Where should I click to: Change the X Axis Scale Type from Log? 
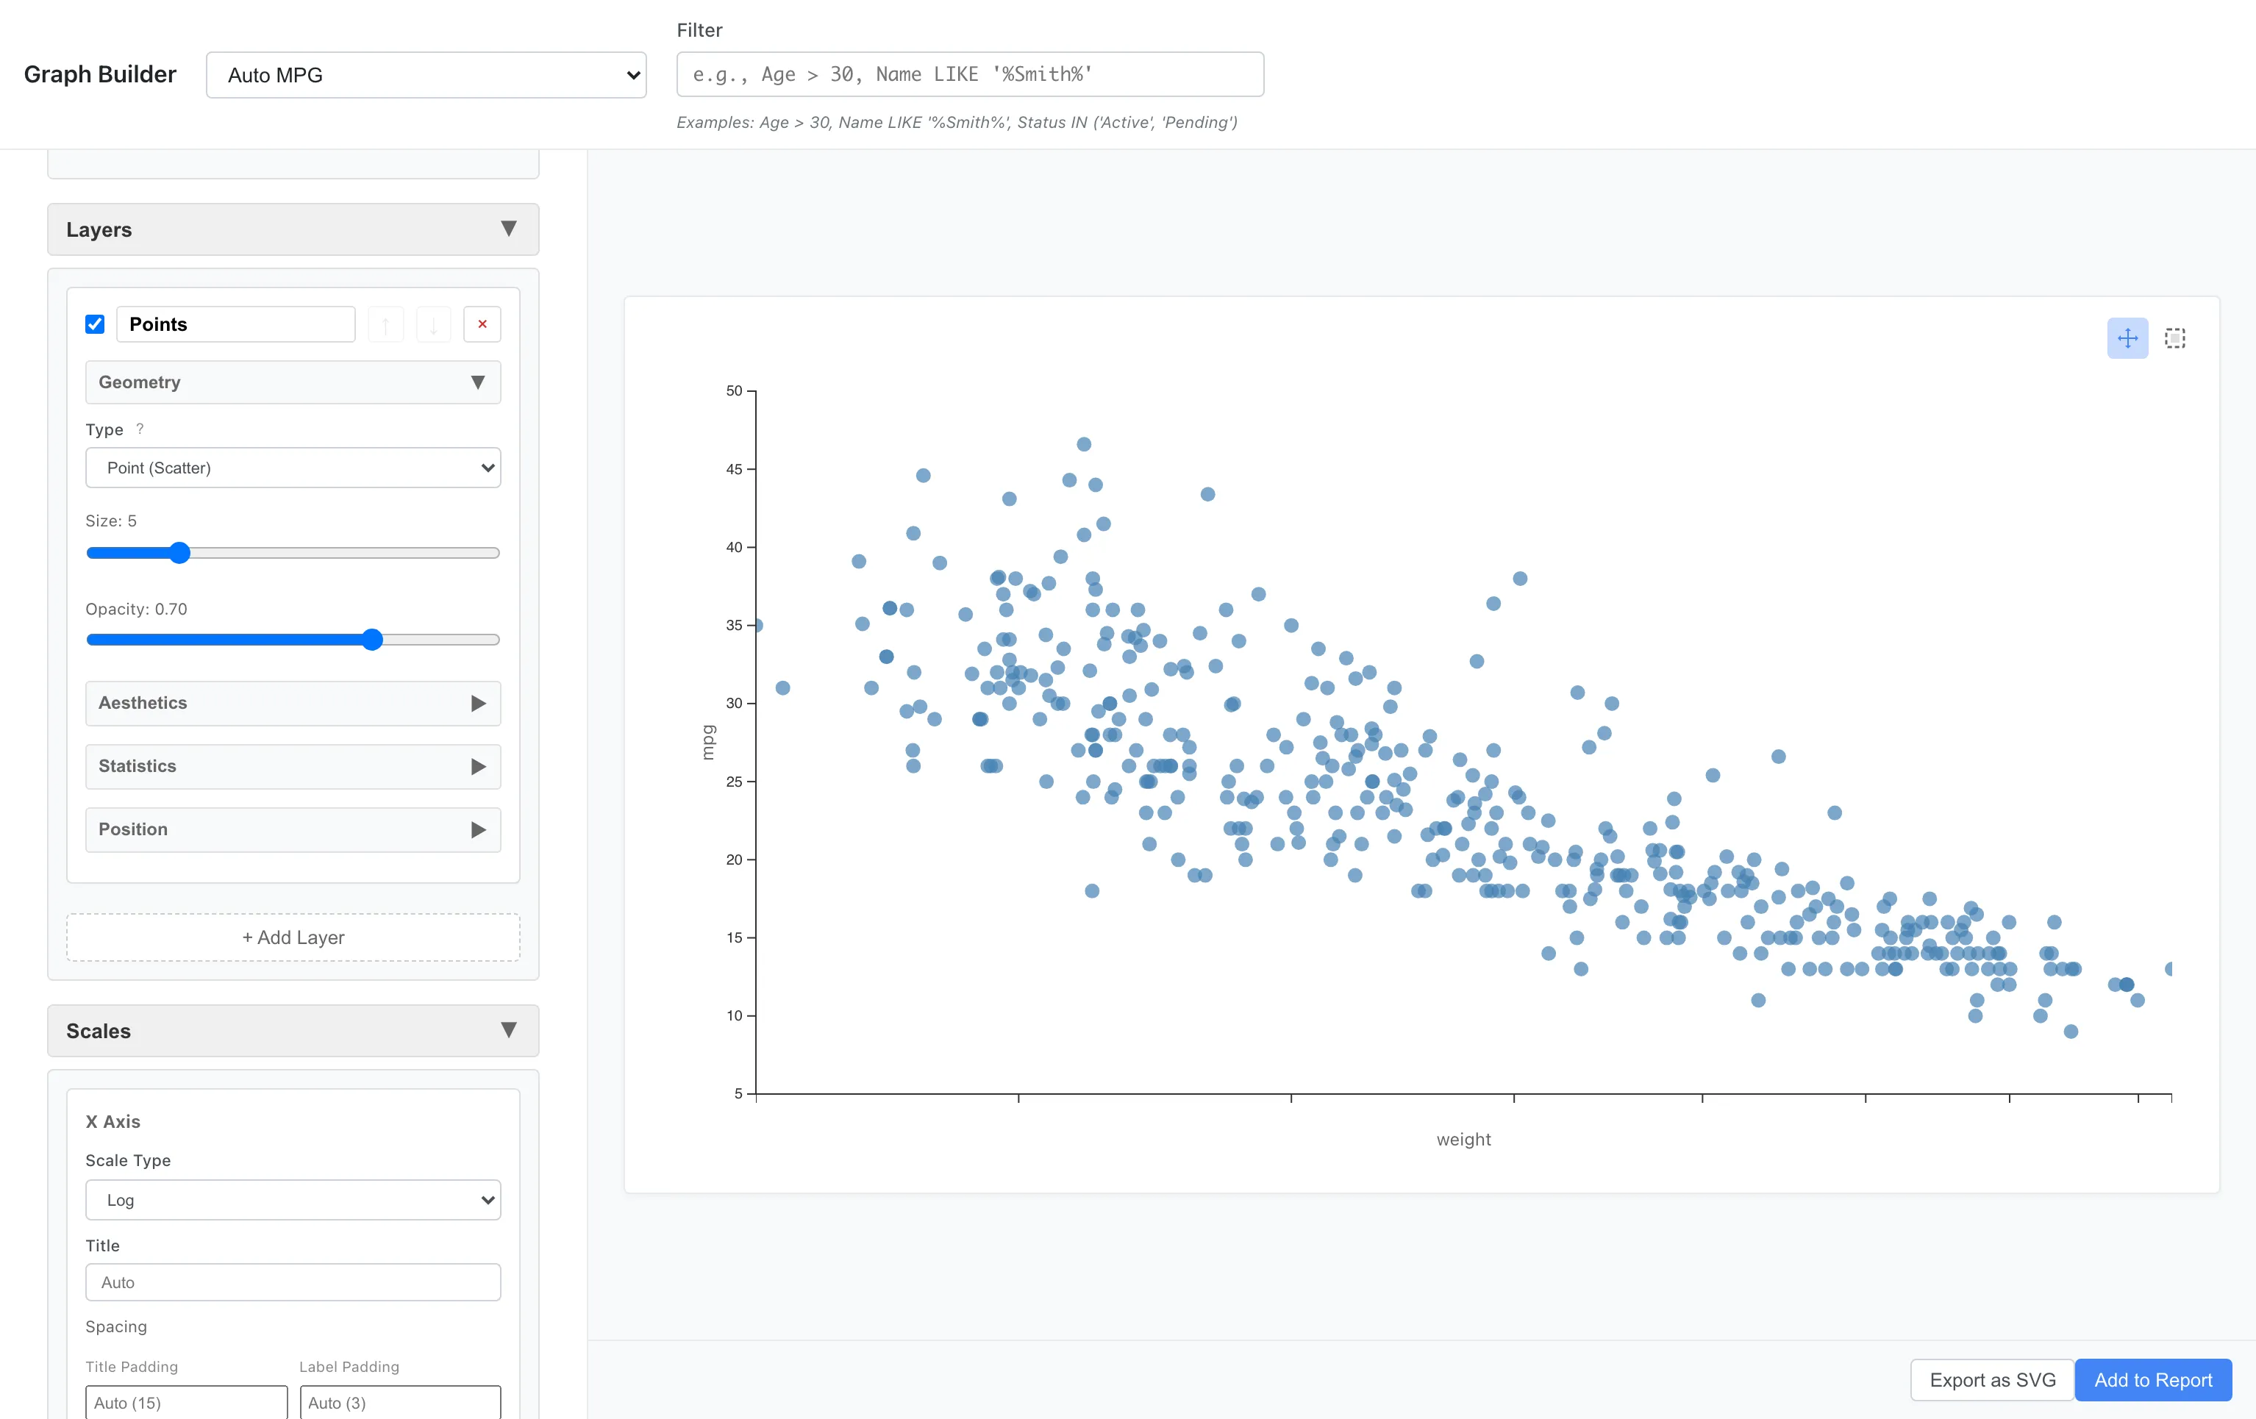(x=293, y=1199)
